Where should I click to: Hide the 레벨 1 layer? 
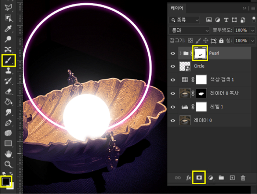pos(173,107)
